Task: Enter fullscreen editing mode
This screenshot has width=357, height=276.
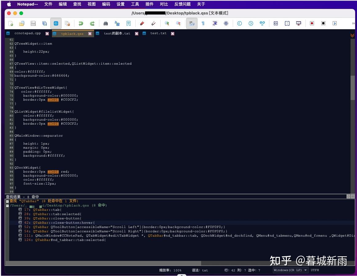Action: [298, 23]
